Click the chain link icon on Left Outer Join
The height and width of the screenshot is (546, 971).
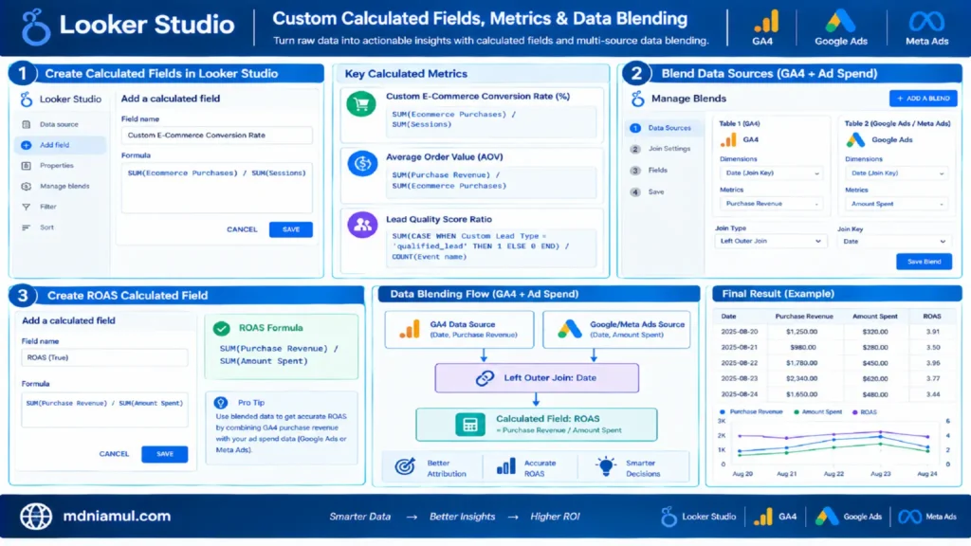click(485, 377)
